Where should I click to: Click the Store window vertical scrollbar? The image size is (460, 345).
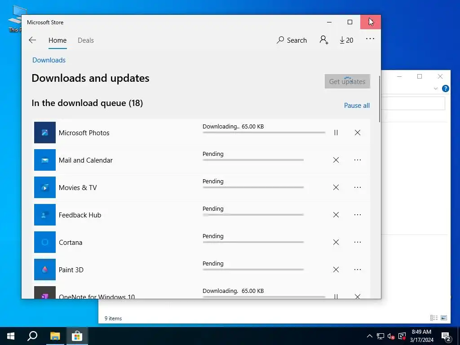380,99
